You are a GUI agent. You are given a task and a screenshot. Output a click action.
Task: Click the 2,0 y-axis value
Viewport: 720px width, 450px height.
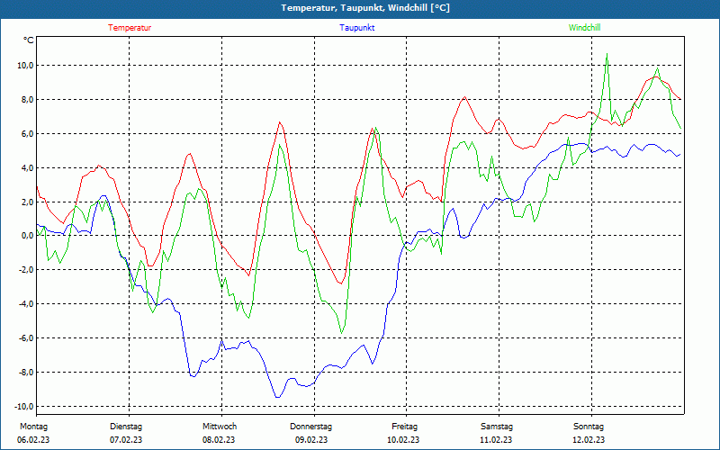click(27, 202)
